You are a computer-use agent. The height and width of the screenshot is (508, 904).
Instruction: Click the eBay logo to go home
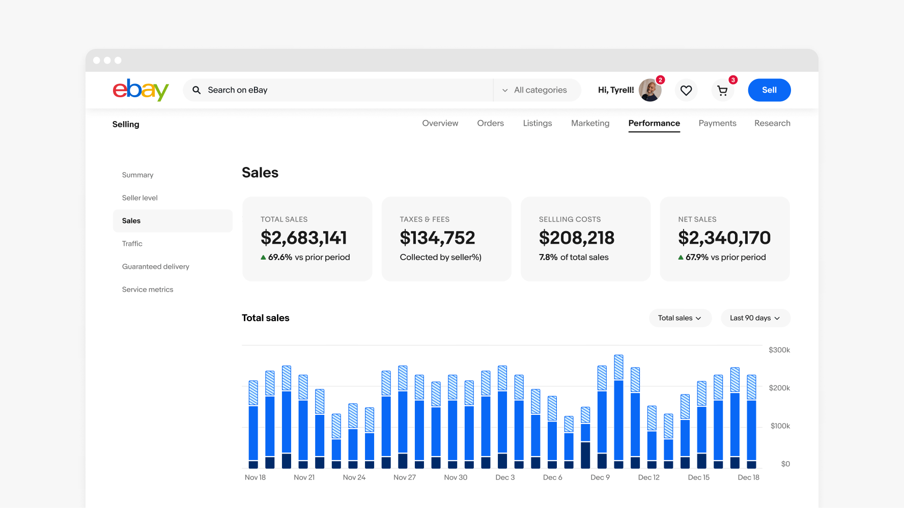coord(140,90)
